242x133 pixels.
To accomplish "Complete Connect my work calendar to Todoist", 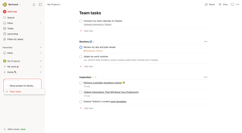I will click(x=81, y=21).
